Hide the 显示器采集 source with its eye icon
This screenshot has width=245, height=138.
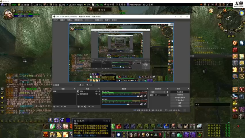pyautogui.click(x=96, y=94)
